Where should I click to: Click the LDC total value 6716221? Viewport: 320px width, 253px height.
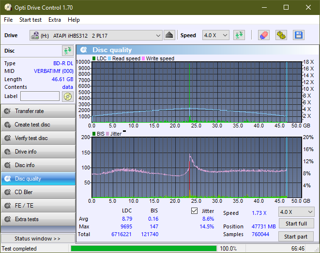(122, 234)
